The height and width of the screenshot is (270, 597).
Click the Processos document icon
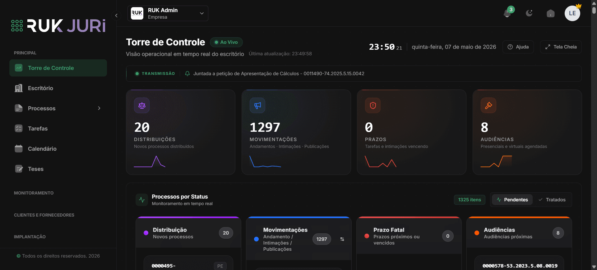pos(19,108)
